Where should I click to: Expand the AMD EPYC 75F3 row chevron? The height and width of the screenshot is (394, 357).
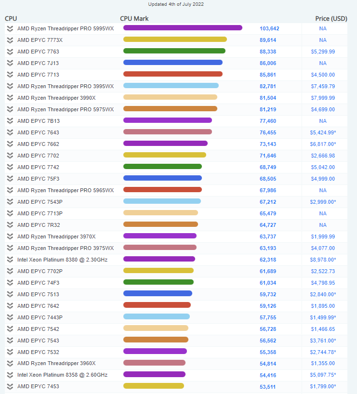[x=10, y=179]
